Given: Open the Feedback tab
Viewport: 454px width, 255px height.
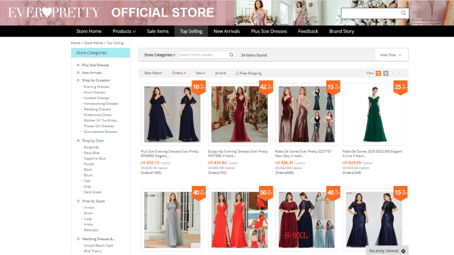Looking at the screenshot, I should pyautogui.click(x=308, y=31).
